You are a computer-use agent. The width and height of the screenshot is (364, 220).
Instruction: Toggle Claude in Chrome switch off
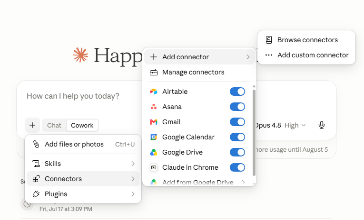click(x=237, y=167)
